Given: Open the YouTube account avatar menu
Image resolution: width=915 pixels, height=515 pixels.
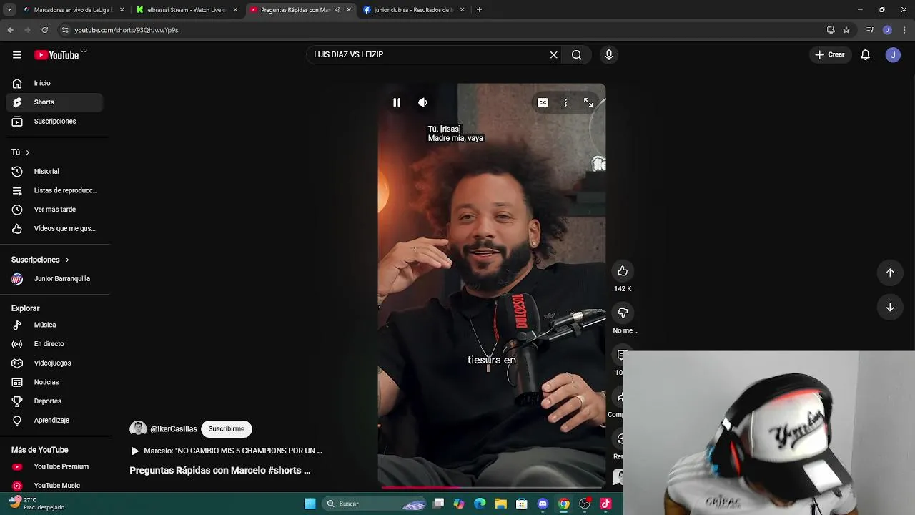Looking at the screenshot, I should (893, 55).
